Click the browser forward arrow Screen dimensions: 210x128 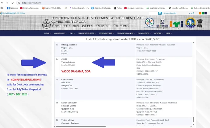[x=7, y=3]
